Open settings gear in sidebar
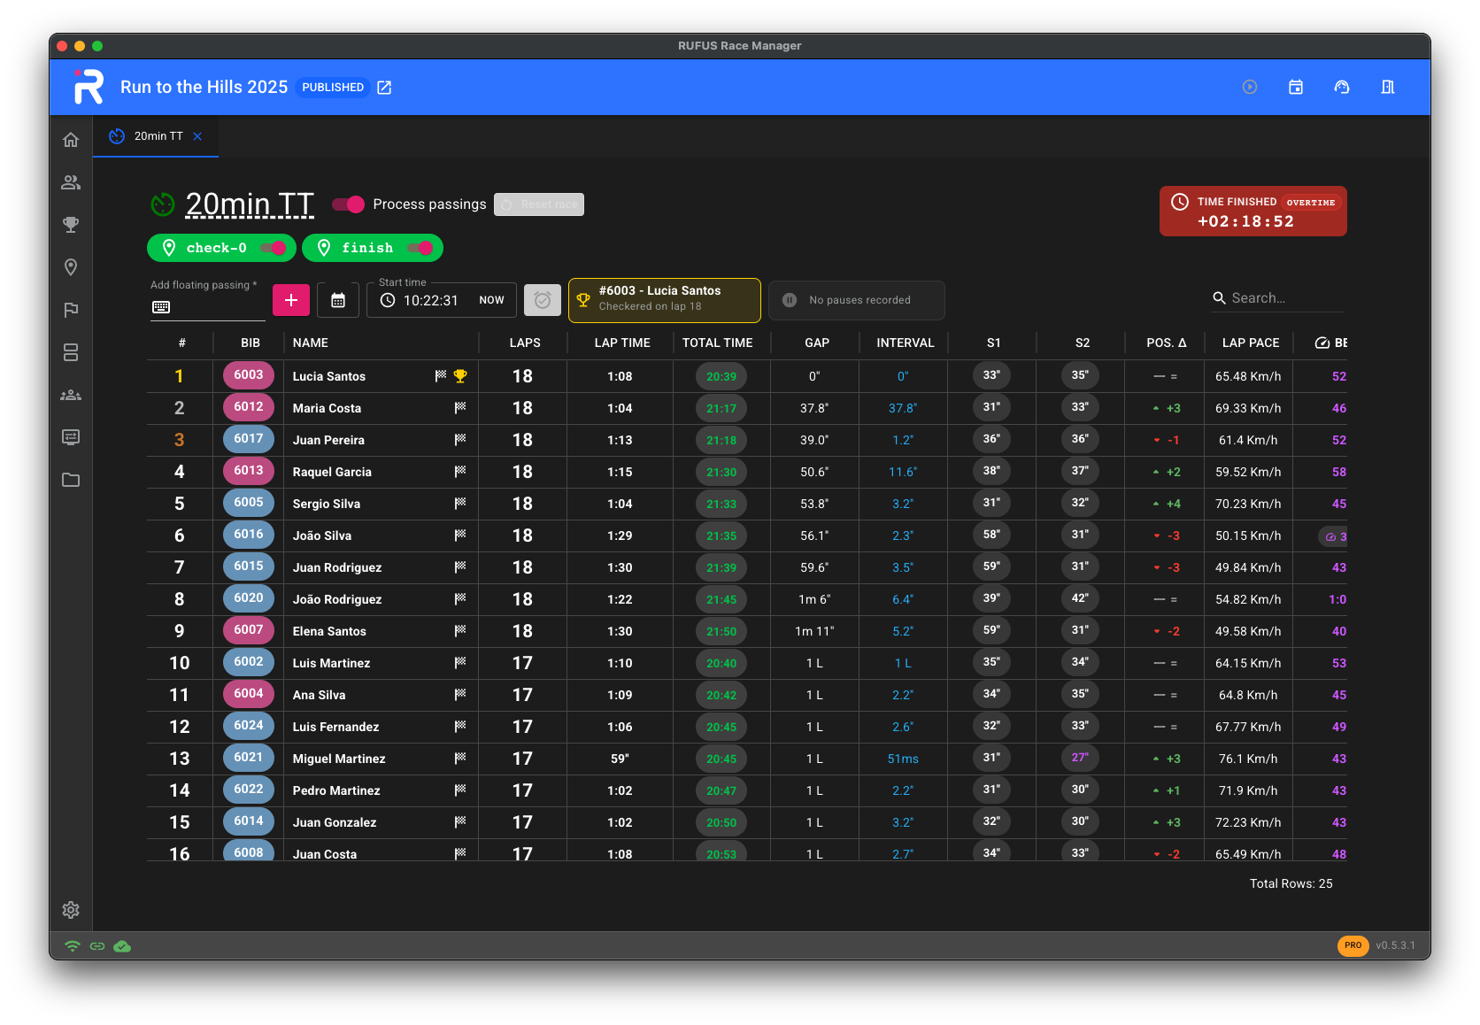The width and height of the screenshot is (1480, 1025). point(71,910)
